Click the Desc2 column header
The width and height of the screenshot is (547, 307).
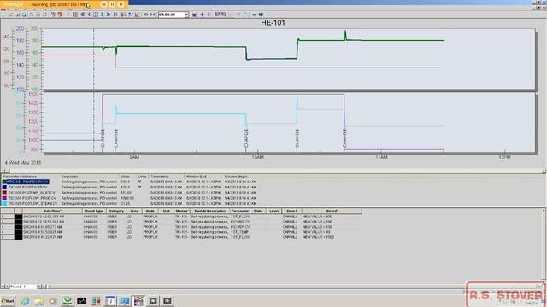coord(332,211)
